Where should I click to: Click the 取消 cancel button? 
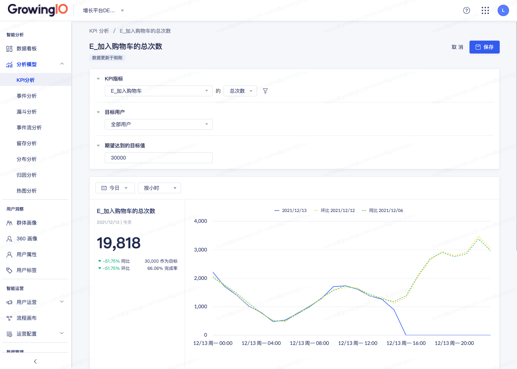click(458, 47)
